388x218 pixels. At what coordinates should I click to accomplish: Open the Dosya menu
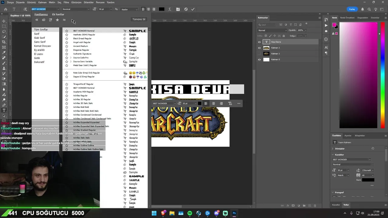pyautogui.click(x=10, y=2)
